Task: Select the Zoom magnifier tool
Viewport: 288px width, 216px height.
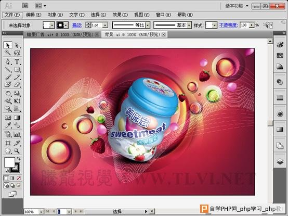Action: coord(17,151)
